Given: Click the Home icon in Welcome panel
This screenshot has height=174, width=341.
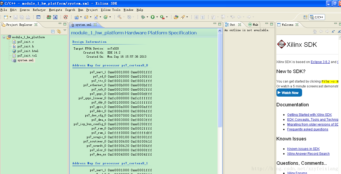Looking at the screenshot, I should point(315,31).
